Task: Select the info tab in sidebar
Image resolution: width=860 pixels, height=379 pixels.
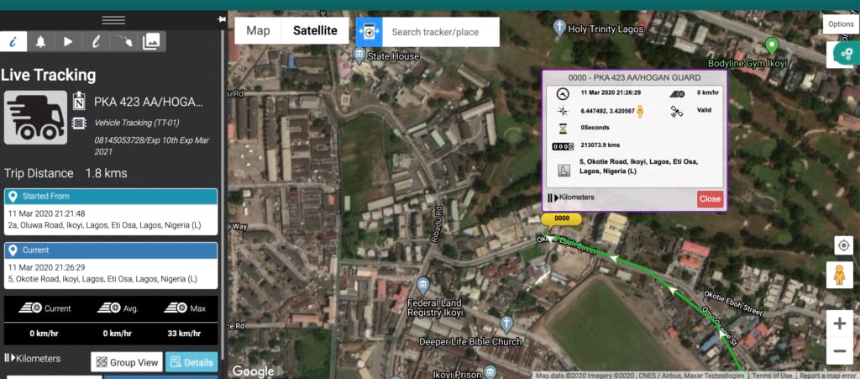Action: (x=13, y=41)
